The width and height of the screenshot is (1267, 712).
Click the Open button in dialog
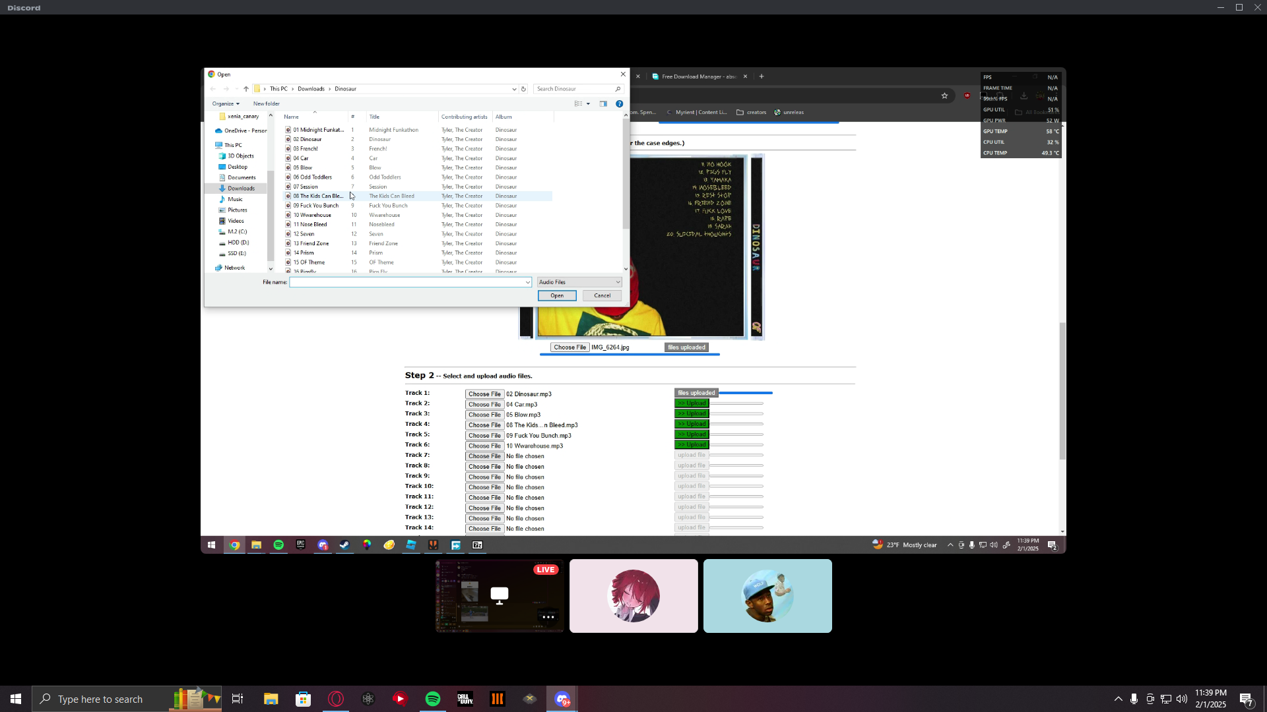pyautogui.click(x=557, y=296)
